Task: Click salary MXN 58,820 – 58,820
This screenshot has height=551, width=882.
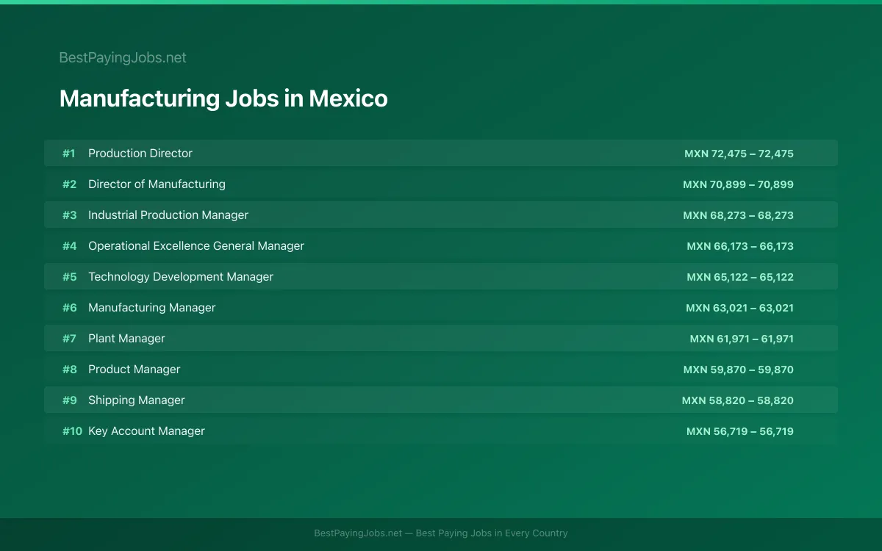Action: tap(737, 400)
